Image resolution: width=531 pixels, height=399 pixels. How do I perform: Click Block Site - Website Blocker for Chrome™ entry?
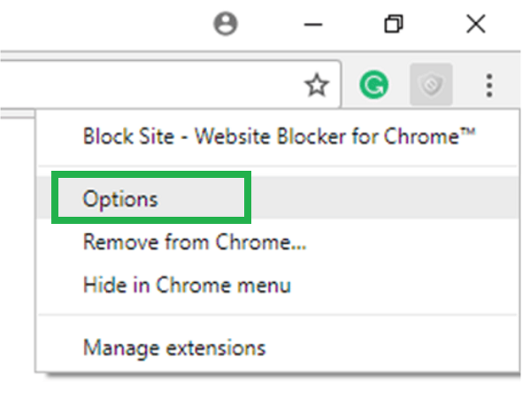click(280, 136)
